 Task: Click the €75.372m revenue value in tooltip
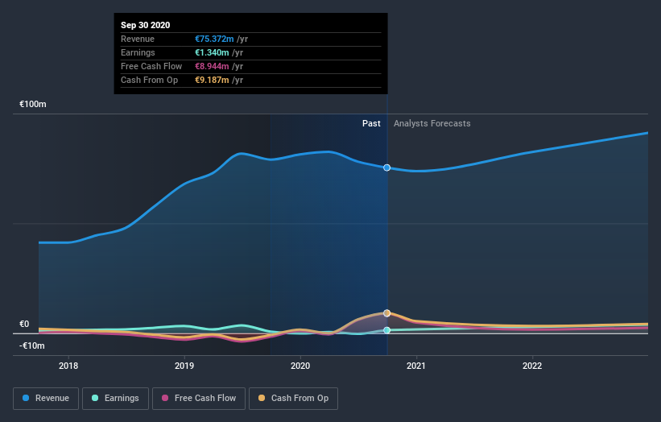click(x=214, y=39)
